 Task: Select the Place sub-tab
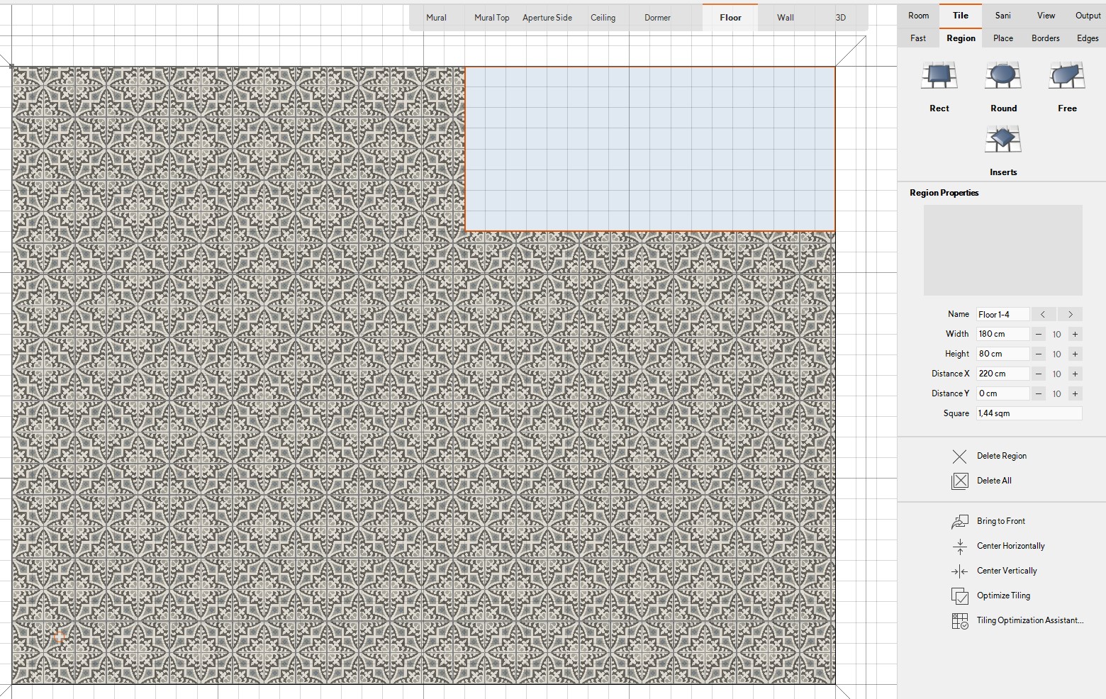pos(1002,38)
